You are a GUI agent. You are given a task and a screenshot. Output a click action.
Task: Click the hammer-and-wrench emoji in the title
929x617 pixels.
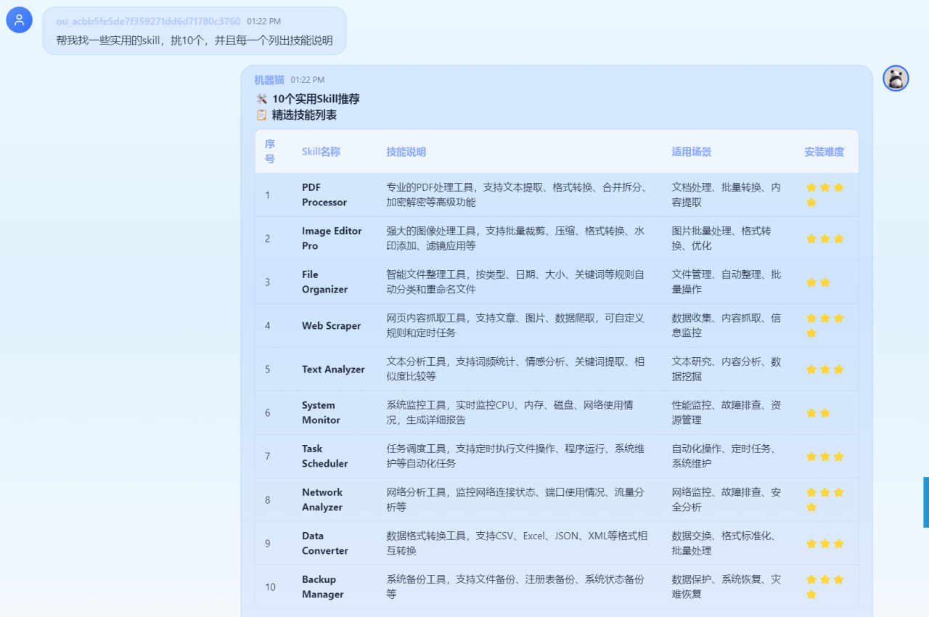262,99
